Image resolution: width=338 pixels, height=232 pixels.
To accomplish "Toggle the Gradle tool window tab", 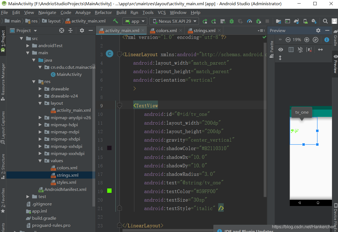I will [x=335, y=37].
